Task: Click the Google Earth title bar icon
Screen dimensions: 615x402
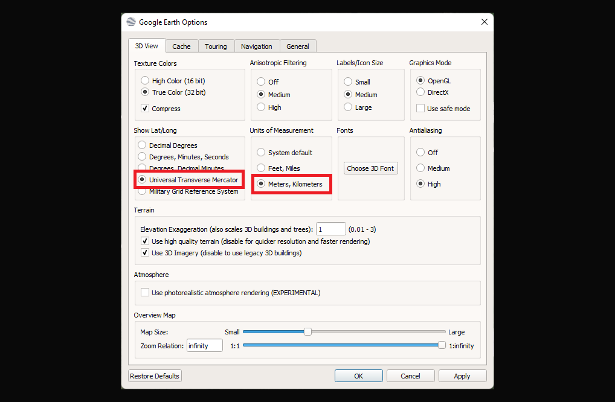Action: click(x=131, y=22)
